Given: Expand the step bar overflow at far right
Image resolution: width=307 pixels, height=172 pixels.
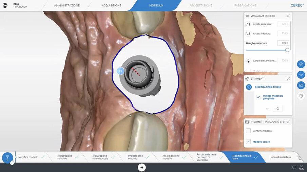Looking at the screenshot, I should pos(299,158).
